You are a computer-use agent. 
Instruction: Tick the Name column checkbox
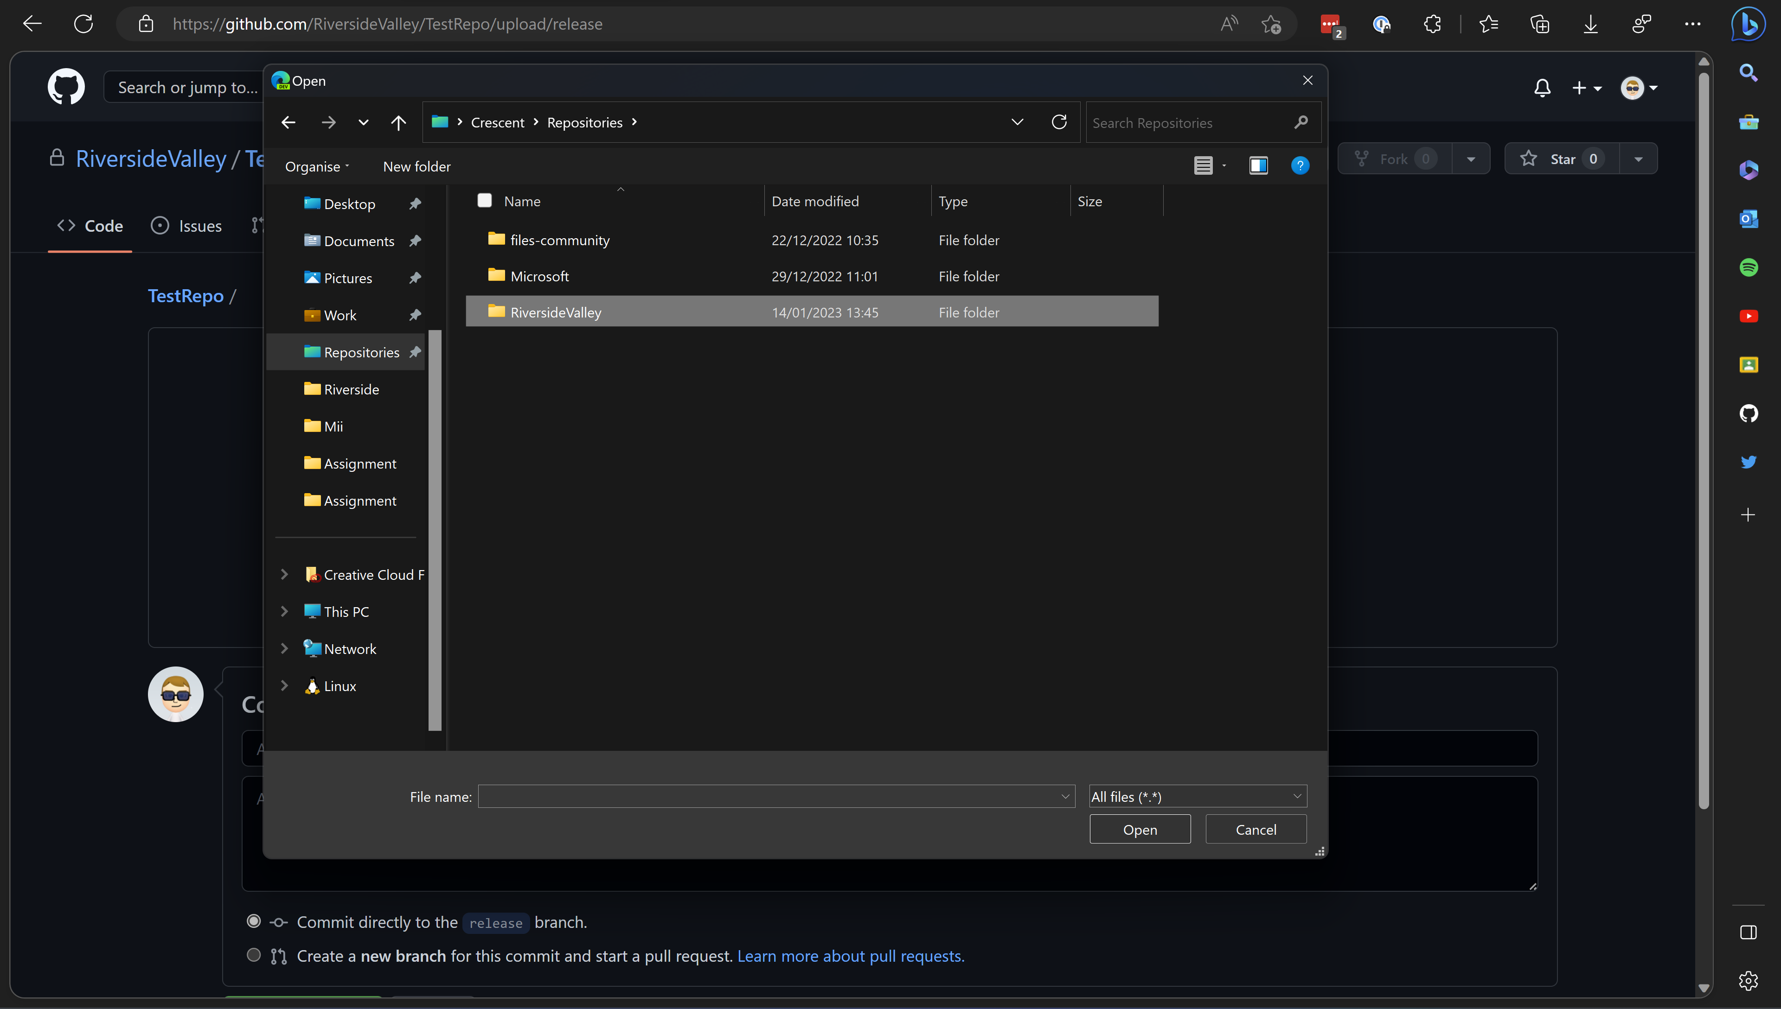pyautogui.click(x=485, y=200)
